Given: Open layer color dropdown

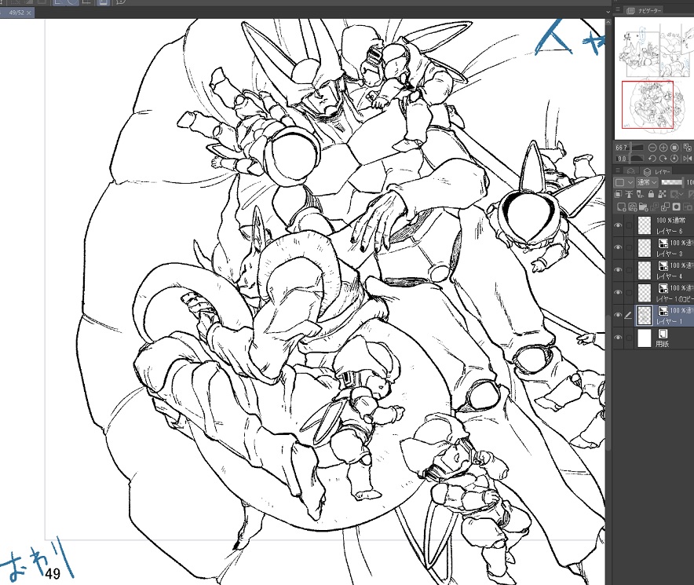Looking at the screenshot, I should pos(624,182).
